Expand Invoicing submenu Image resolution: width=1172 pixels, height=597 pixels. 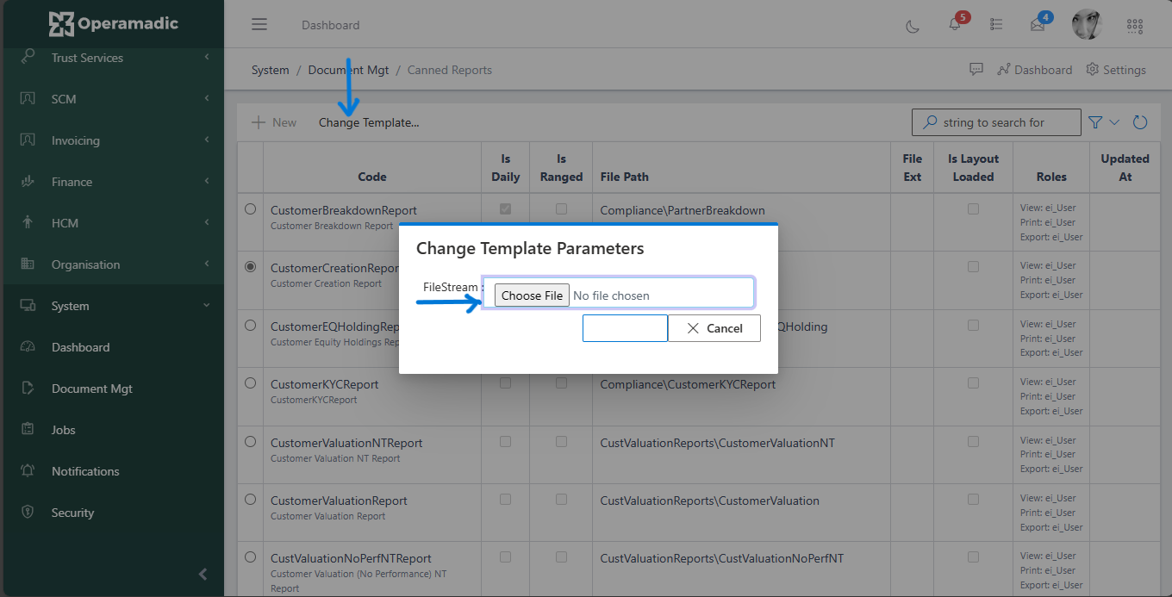coord(207,140)
